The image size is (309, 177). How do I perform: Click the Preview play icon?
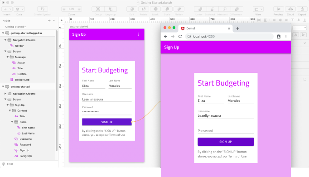pyautogui.click(x=278, y=9)
